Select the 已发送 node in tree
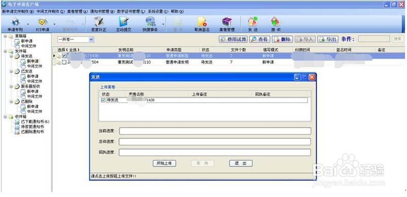The width and height of the screenshot is (407, 197). click(x=27, y=71)
